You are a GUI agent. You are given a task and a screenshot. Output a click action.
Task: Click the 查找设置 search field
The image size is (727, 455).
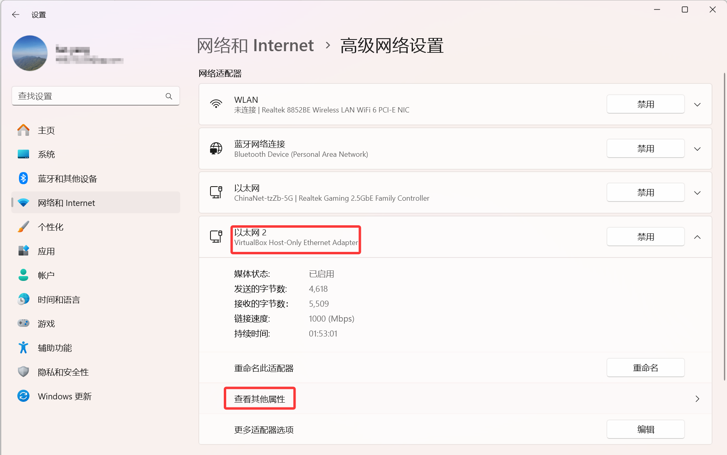[x=89, y=96]
